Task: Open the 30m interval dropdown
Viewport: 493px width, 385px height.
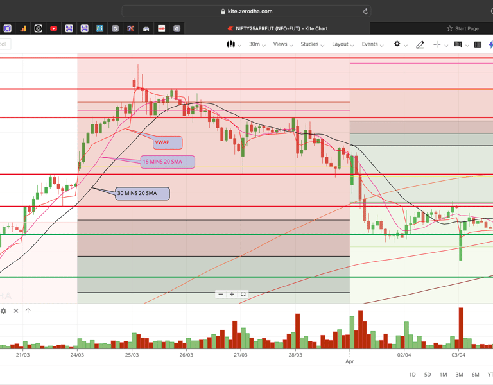Action: (257, 44)
